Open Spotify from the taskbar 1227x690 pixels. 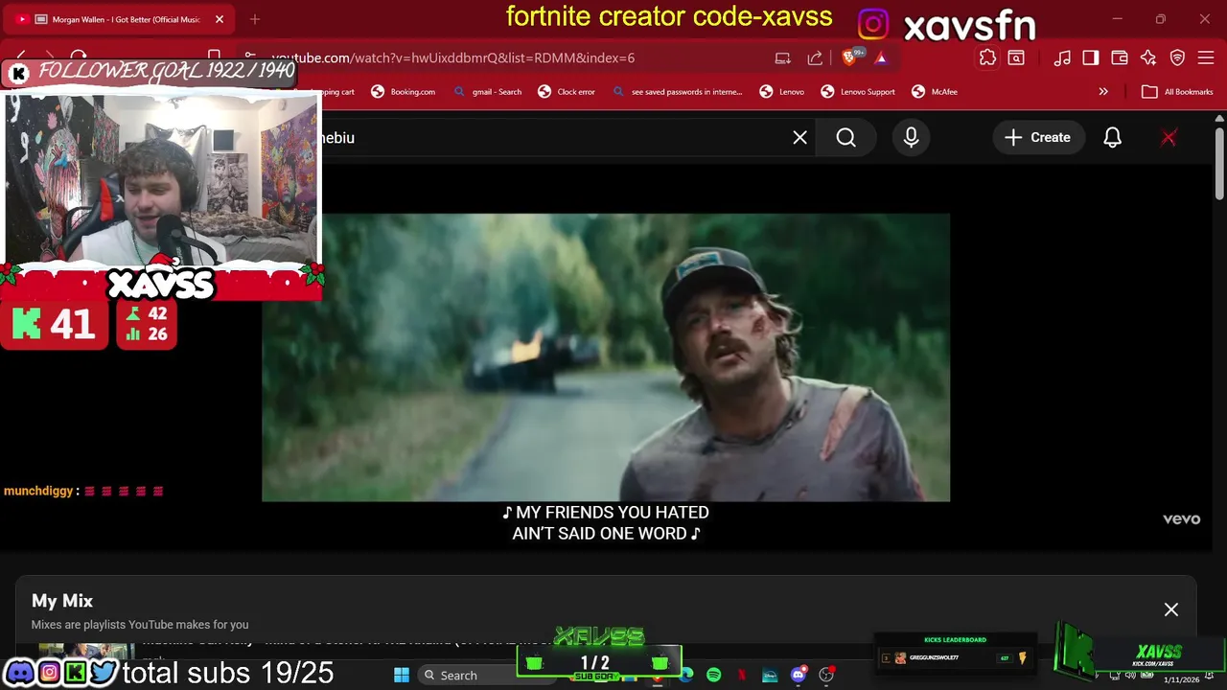pyautogui.click(x=713, y=675)
